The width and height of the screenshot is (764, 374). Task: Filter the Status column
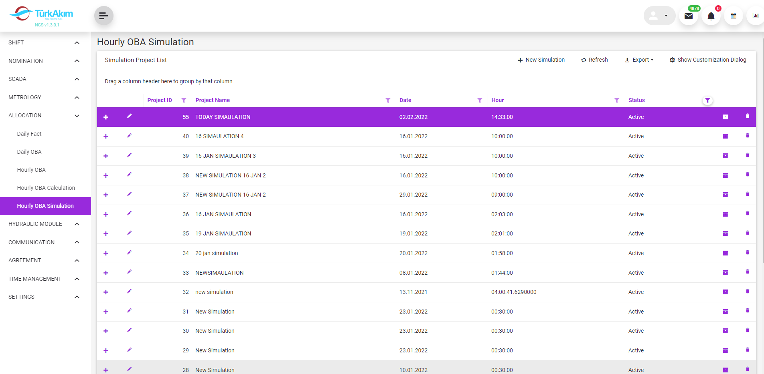click(707, 101)
